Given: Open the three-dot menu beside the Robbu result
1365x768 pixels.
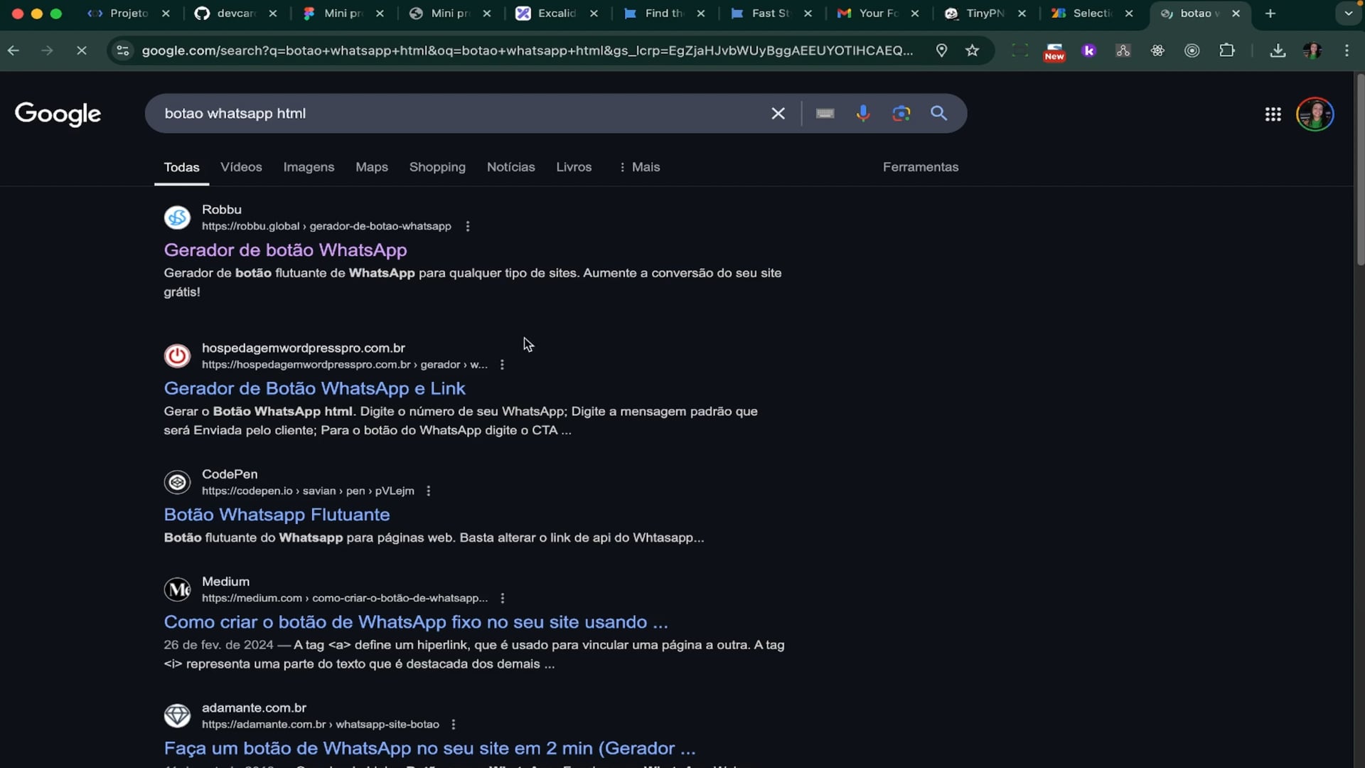Looking at the screenshot, I should pyautogui.click(x=468, y=226).
